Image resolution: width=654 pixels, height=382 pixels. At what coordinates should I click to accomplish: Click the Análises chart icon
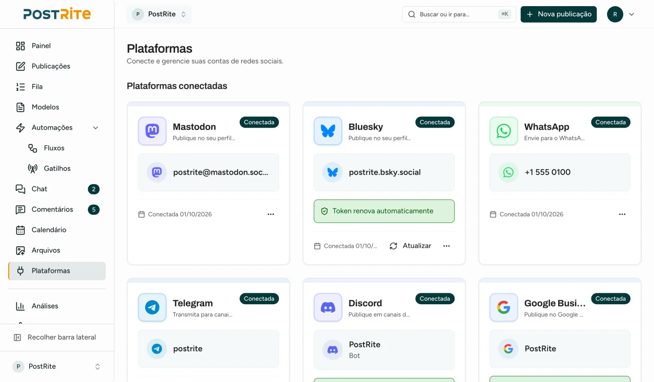[x=20, y=306]
